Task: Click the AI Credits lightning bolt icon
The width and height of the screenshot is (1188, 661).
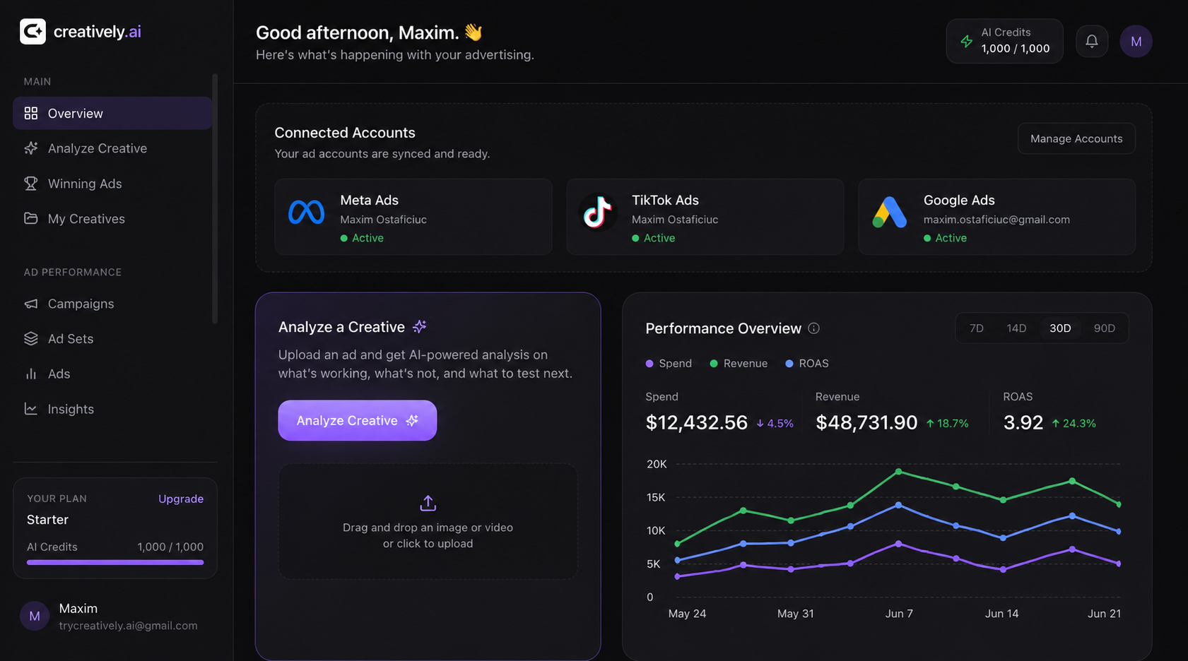Action: (x=966, y=41)
